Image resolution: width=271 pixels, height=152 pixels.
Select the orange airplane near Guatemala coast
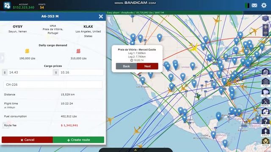(x=136, y=130)
